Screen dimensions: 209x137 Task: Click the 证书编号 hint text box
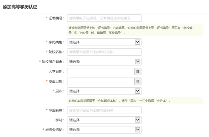(135, 30)
